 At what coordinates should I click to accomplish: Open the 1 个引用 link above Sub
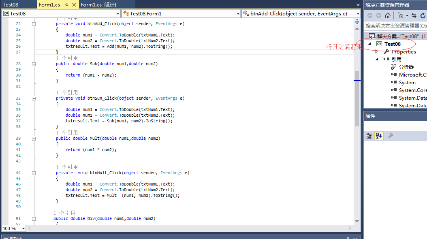click(67, 58)
